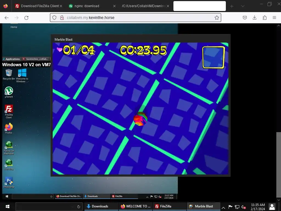Select the Recycle Bin desktop icon
The image size is (281, 211).
coord(9,74)
